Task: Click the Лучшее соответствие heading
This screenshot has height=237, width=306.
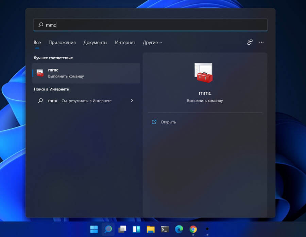Action: click(53, 58)
